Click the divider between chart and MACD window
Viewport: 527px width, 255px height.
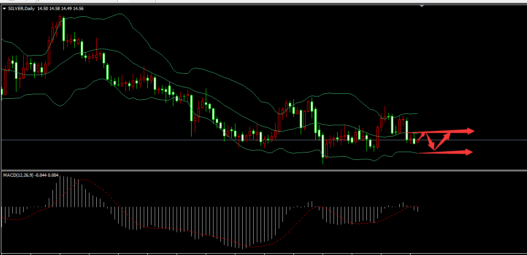[263, 171]
